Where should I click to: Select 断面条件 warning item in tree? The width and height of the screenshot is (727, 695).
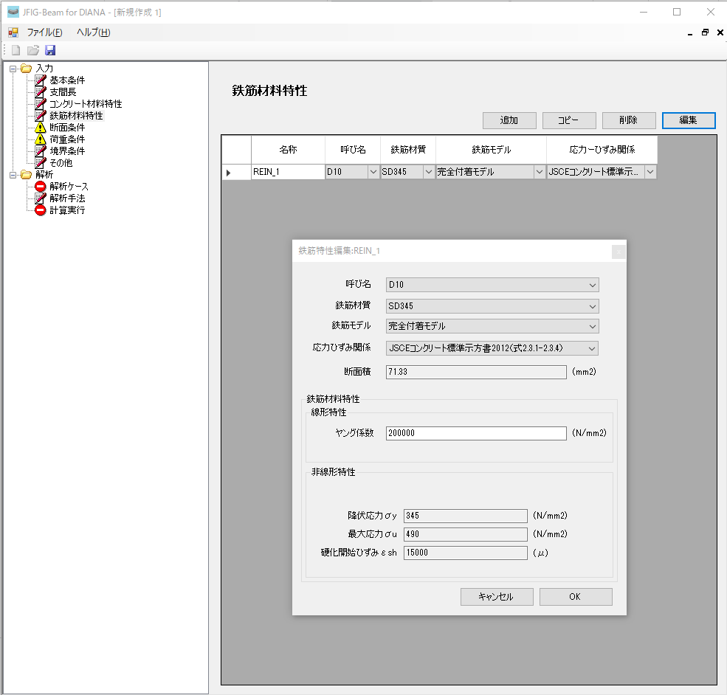click(x=66, y=128)
